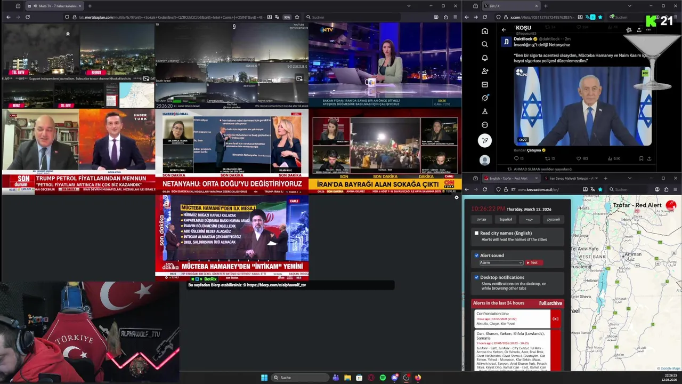The height and width of the screenshot is (384, 682).
Task: Open the X address bar URL field
Action: point(543,17)
